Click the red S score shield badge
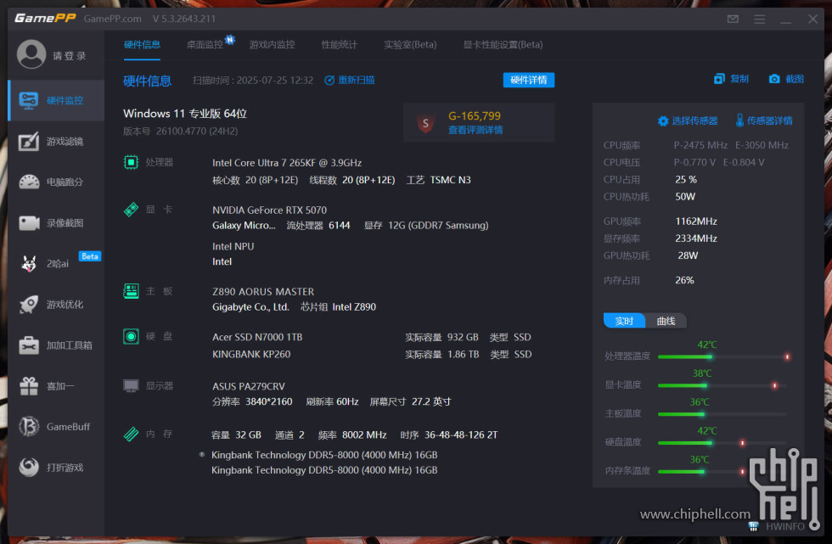Screen dimensions: 832x544 (x=425, y=123)
